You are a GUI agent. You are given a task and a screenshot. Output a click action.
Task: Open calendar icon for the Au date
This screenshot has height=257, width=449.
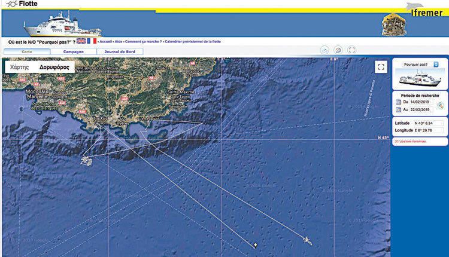coord(398,109)
